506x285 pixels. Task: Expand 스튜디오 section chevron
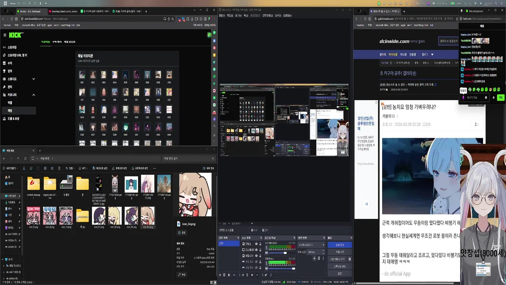(34, 79)
